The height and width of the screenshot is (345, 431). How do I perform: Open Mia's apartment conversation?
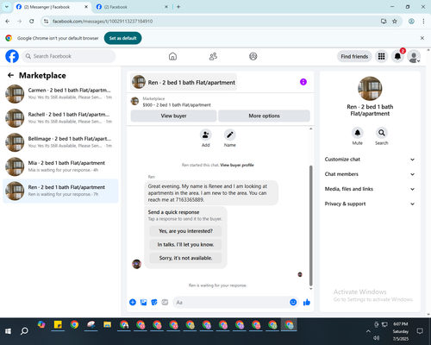60,166
